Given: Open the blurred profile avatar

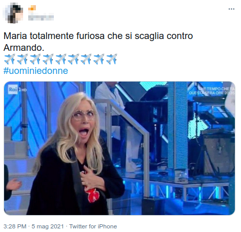Looking at the screenshot, I should (13, 13).
